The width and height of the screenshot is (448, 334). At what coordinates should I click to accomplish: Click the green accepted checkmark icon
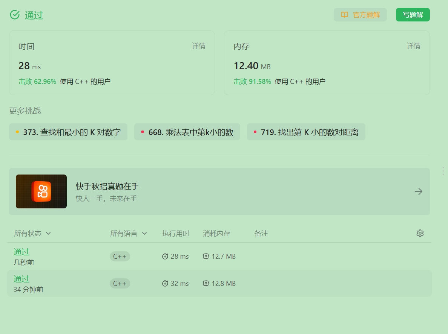pyautogui.click(x=15, y=15)
